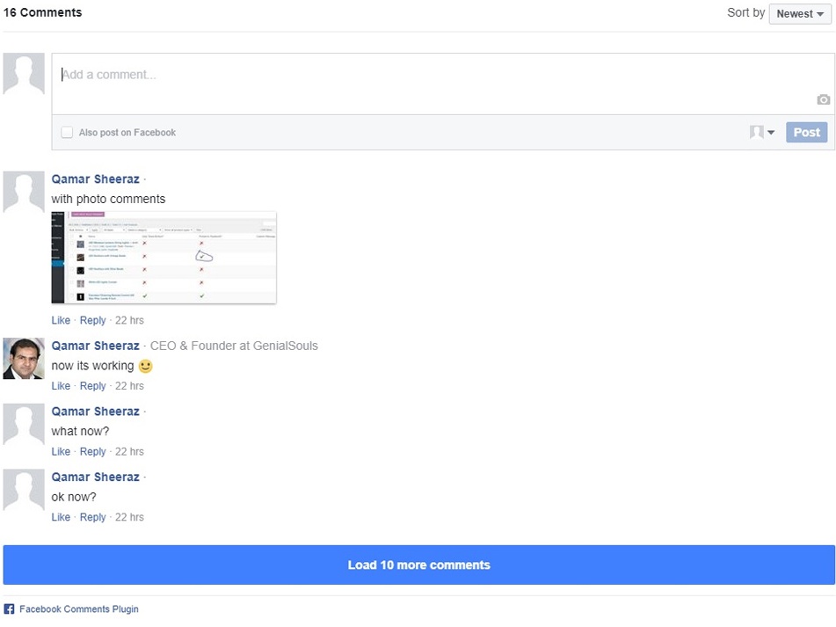Open the Sort by Newest dropdown
This screenshot has height=627, width=836.
tap(799, 14)
